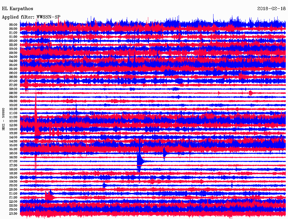Viewport: 288px width, 219px height.
Task: Click the red event on the 08:30 trace
Action: coord(251,93)
